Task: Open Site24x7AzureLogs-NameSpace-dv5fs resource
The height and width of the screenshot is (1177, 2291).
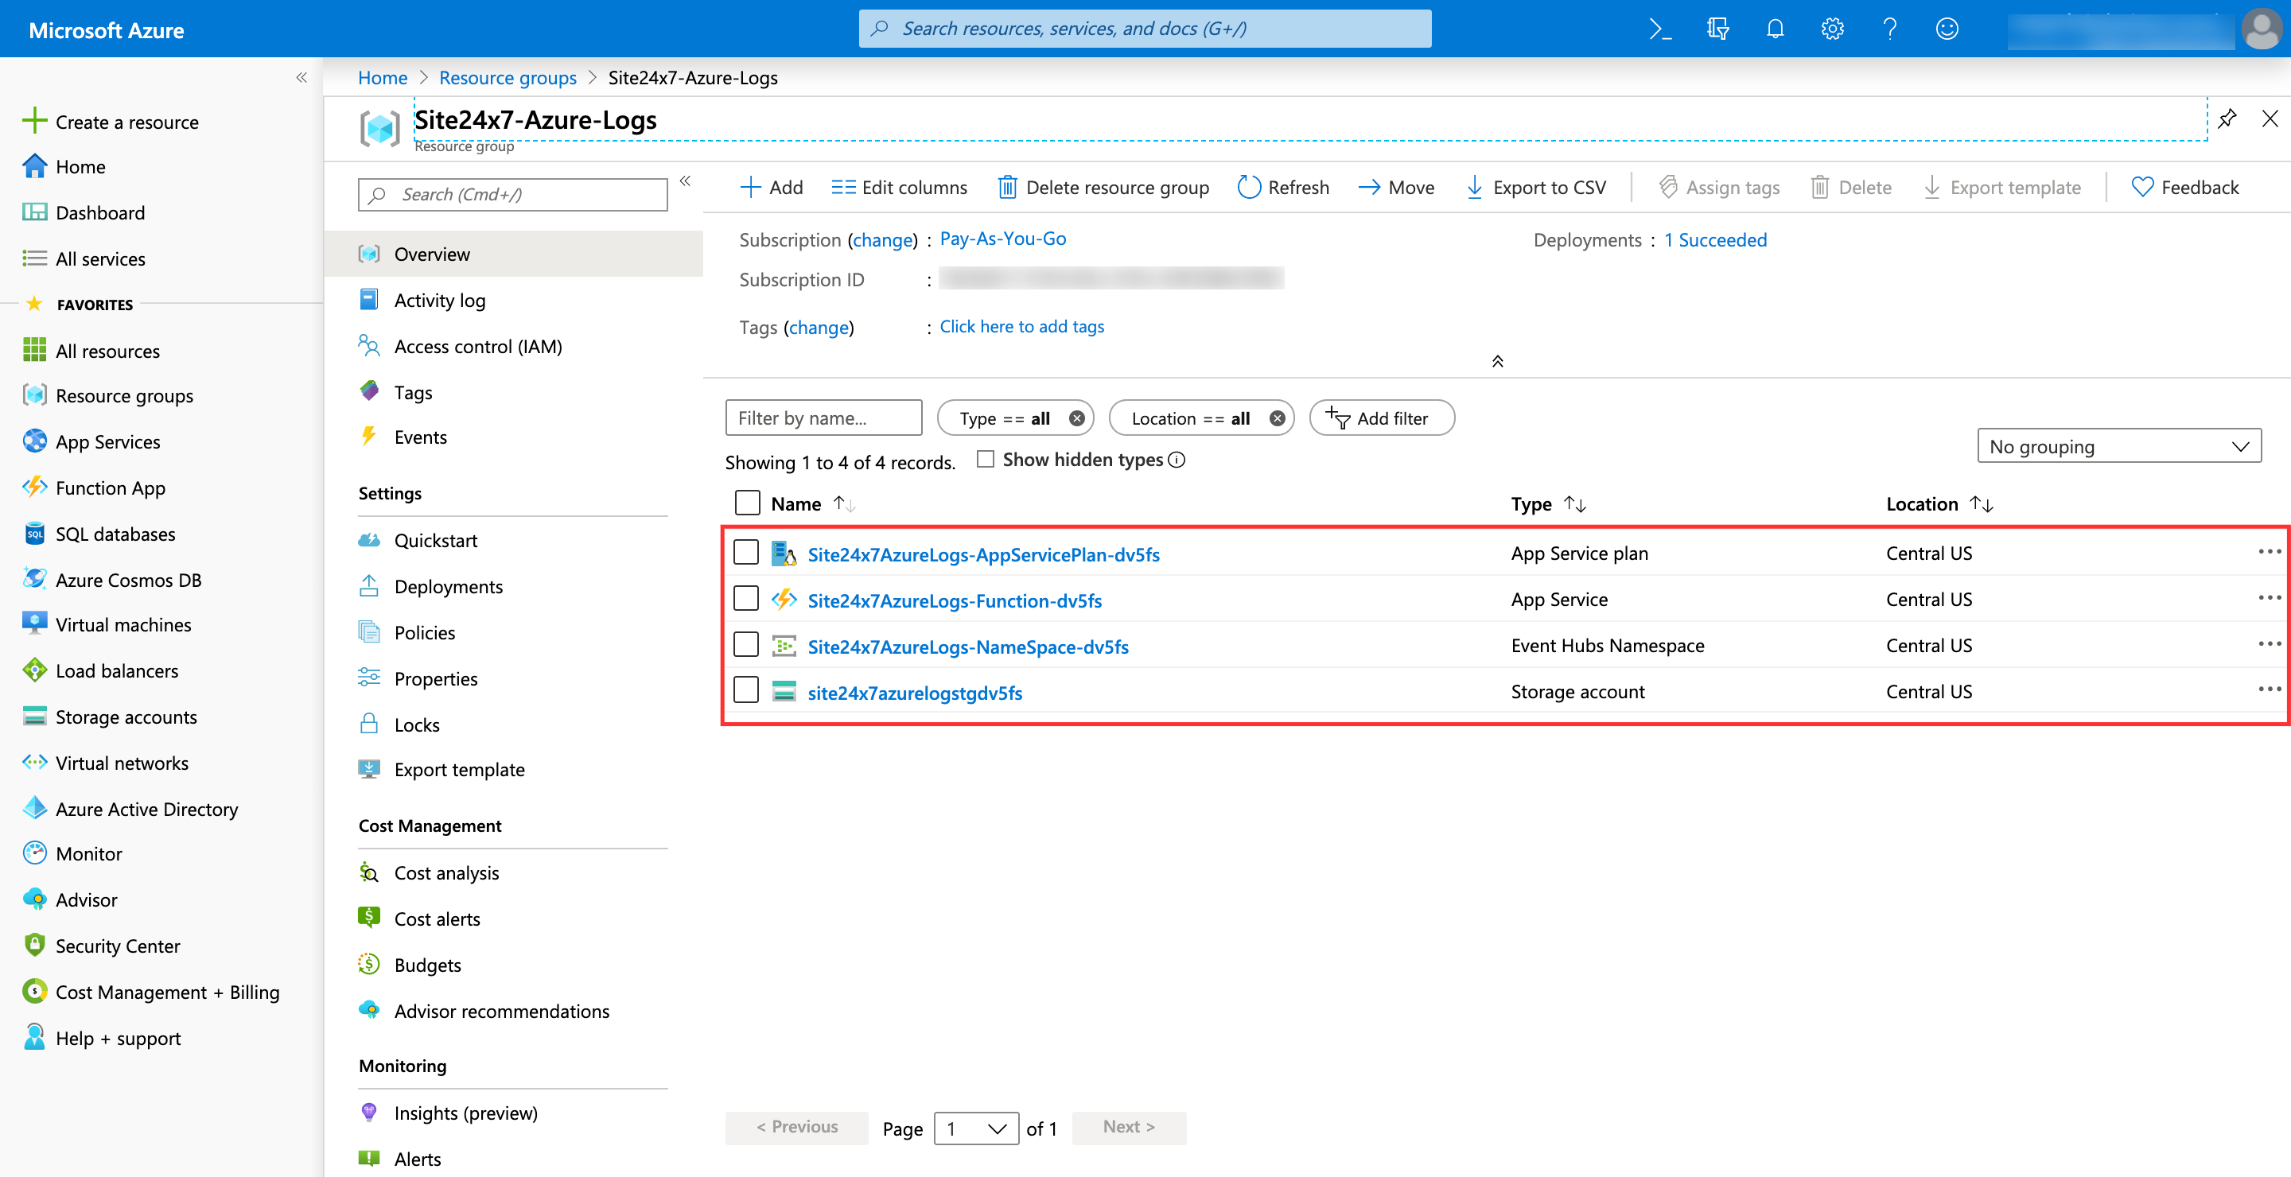Action: 968,646
